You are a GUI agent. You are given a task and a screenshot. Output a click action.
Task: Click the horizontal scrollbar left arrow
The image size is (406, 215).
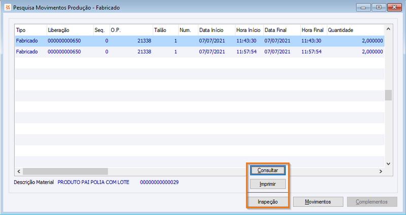(19, 171)
